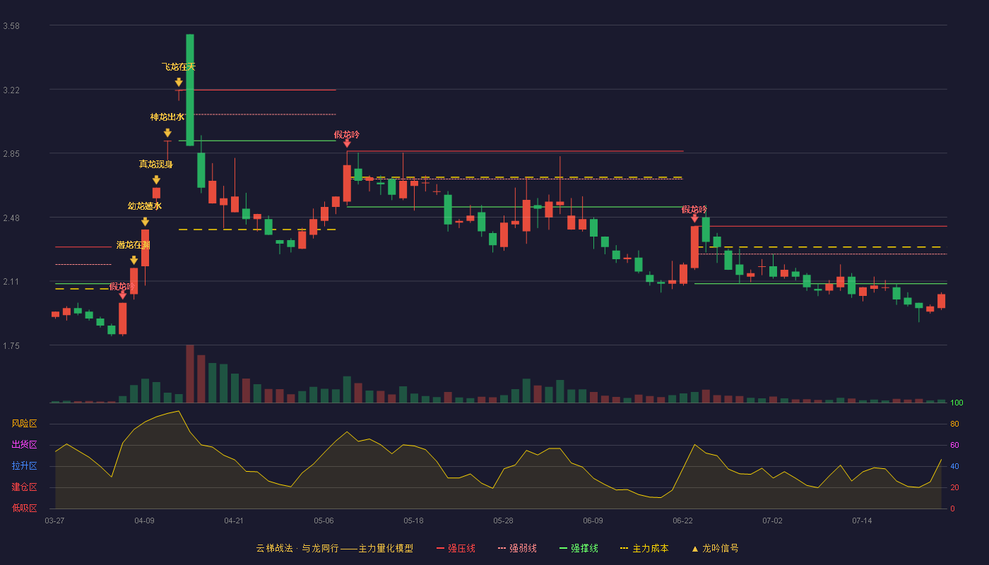The width and height of the screenshot is (989, 565).
Task: Select the 幼龙嬉水 signal label
Action: coord(145,206)
